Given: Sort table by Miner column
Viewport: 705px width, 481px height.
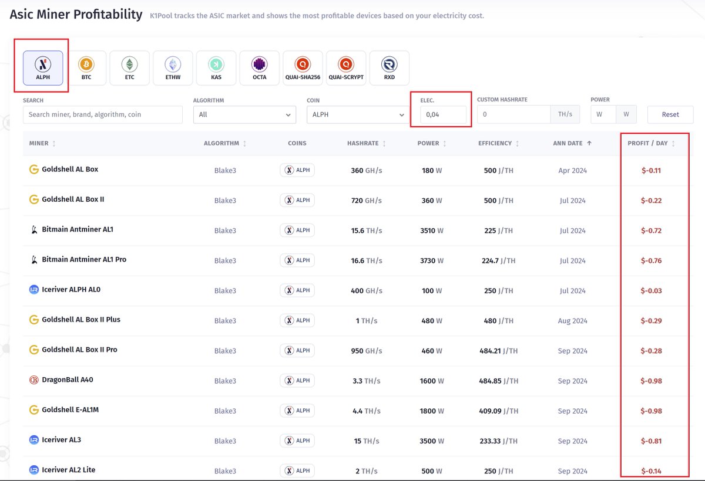Looking at the screenshot, I should click(x=43, y=143).
